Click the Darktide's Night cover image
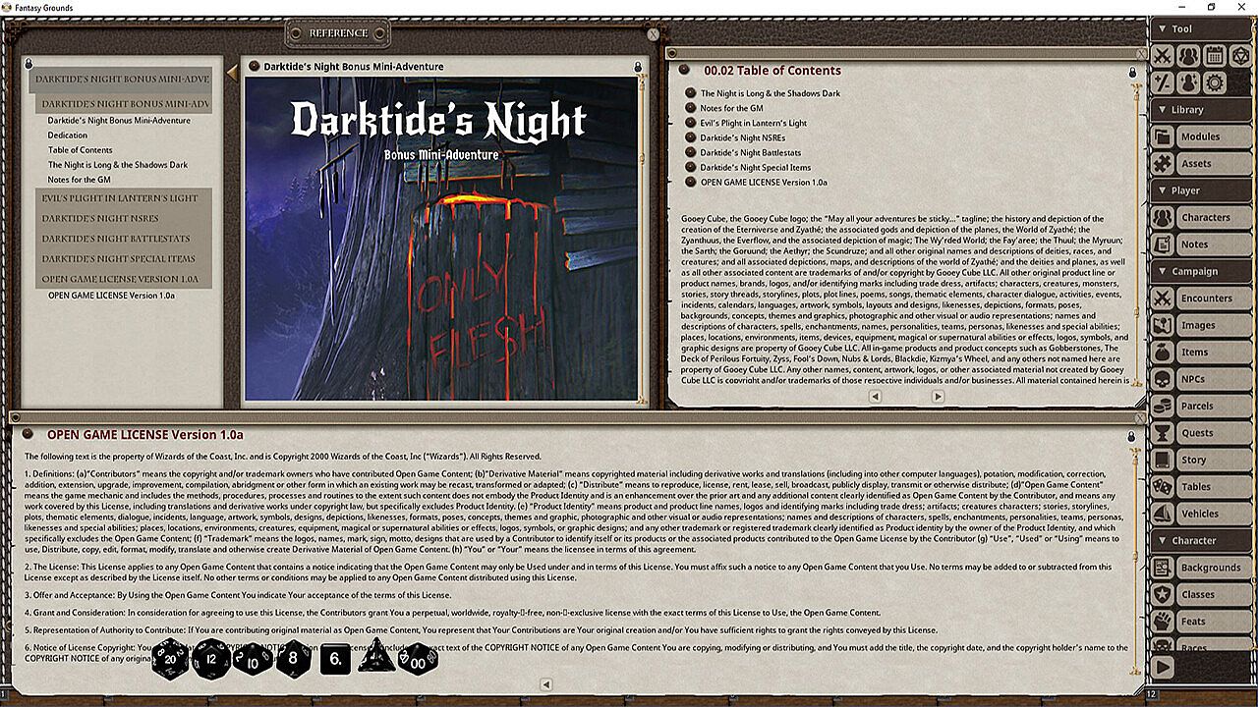 click(440, 239)
